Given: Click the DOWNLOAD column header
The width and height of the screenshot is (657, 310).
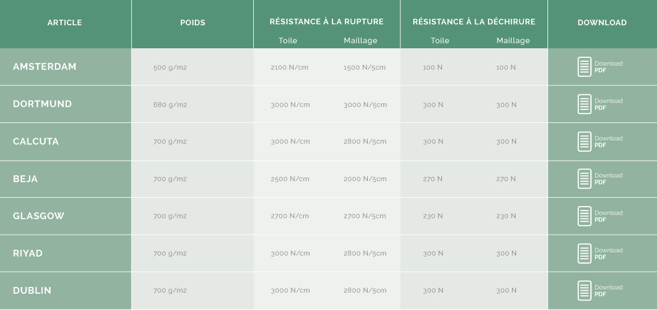Looking at the screenshot, I should click(x=602, y=22).
